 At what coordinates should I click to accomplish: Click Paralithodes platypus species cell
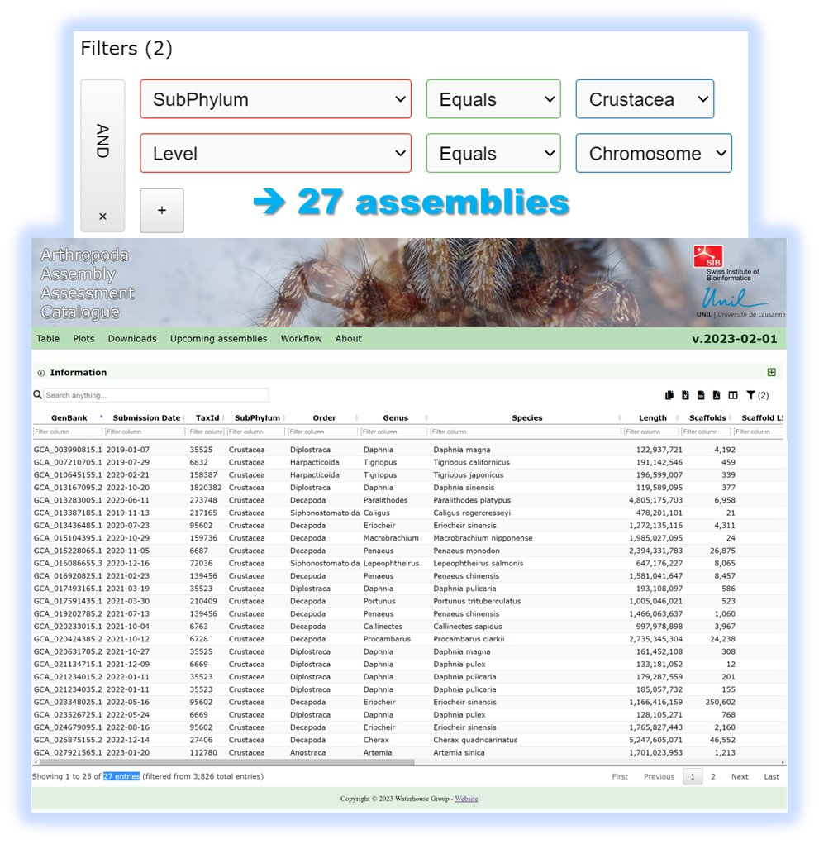472,500
